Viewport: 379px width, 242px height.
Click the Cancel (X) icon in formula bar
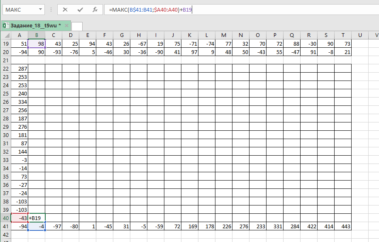point(65,9)
